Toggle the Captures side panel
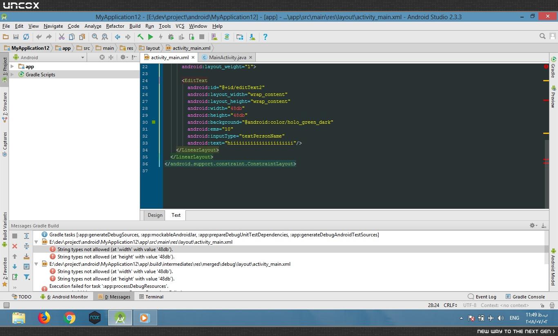Viewport: 558px width, 336px height. point(4,144)
